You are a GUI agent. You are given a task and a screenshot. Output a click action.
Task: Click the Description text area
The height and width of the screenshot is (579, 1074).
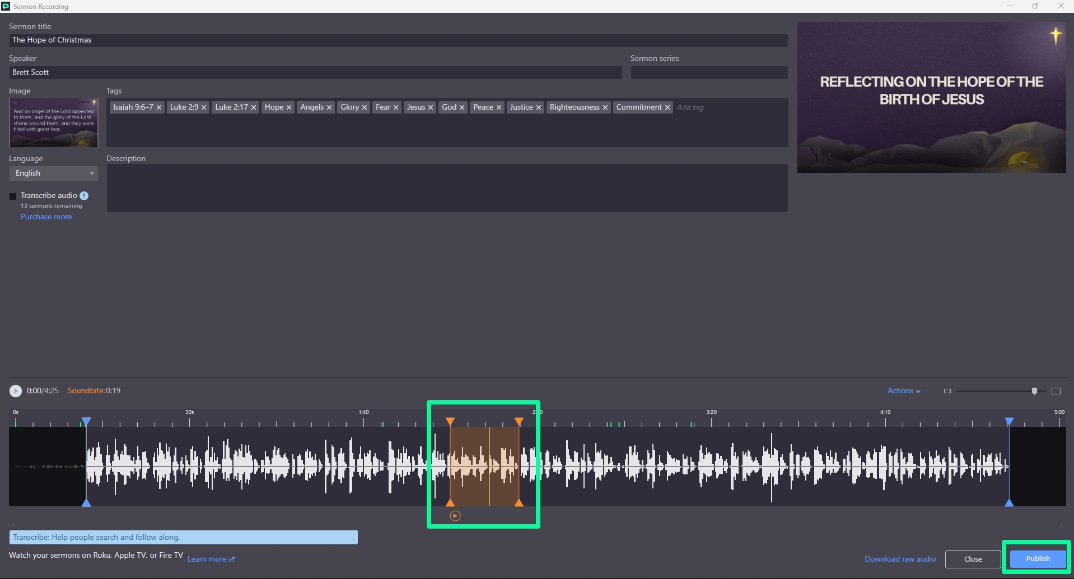point(447,188)
